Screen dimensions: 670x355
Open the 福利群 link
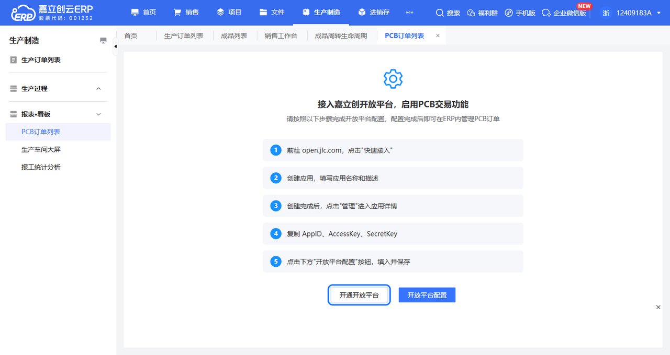click(x=483, y=13)
